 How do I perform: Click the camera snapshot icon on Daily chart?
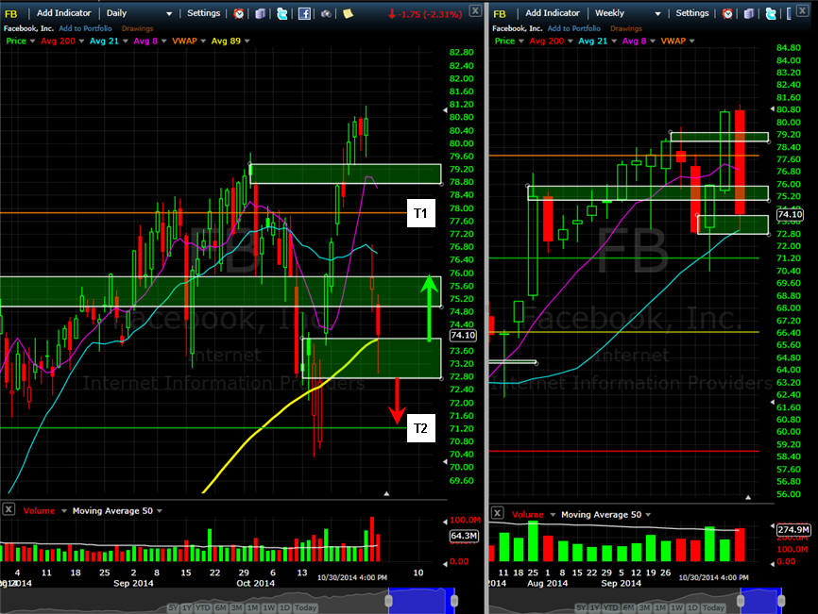326,13
